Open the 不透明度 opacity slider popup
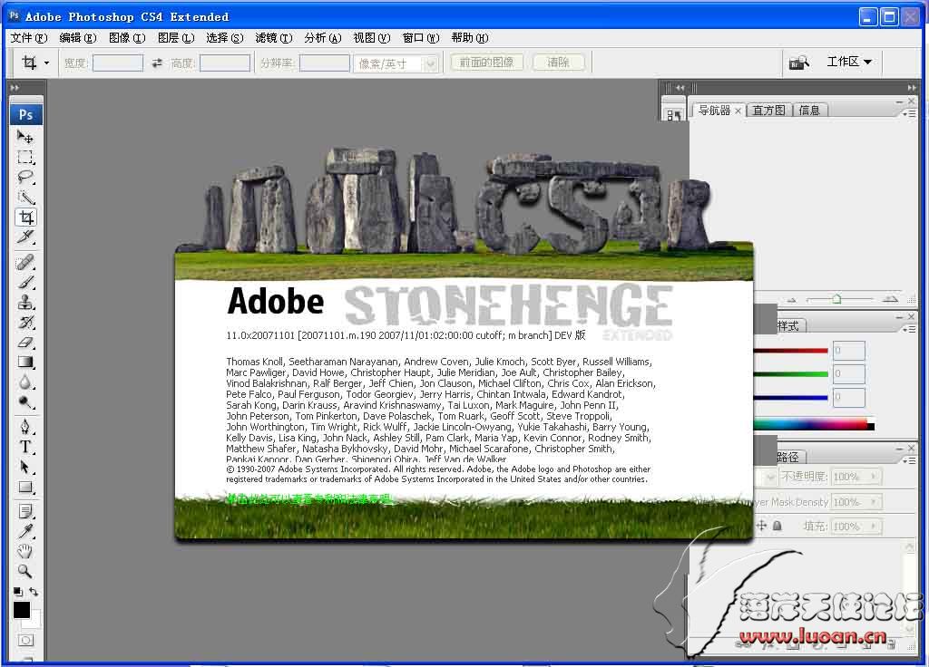The image size is (929, 667). 874,477
